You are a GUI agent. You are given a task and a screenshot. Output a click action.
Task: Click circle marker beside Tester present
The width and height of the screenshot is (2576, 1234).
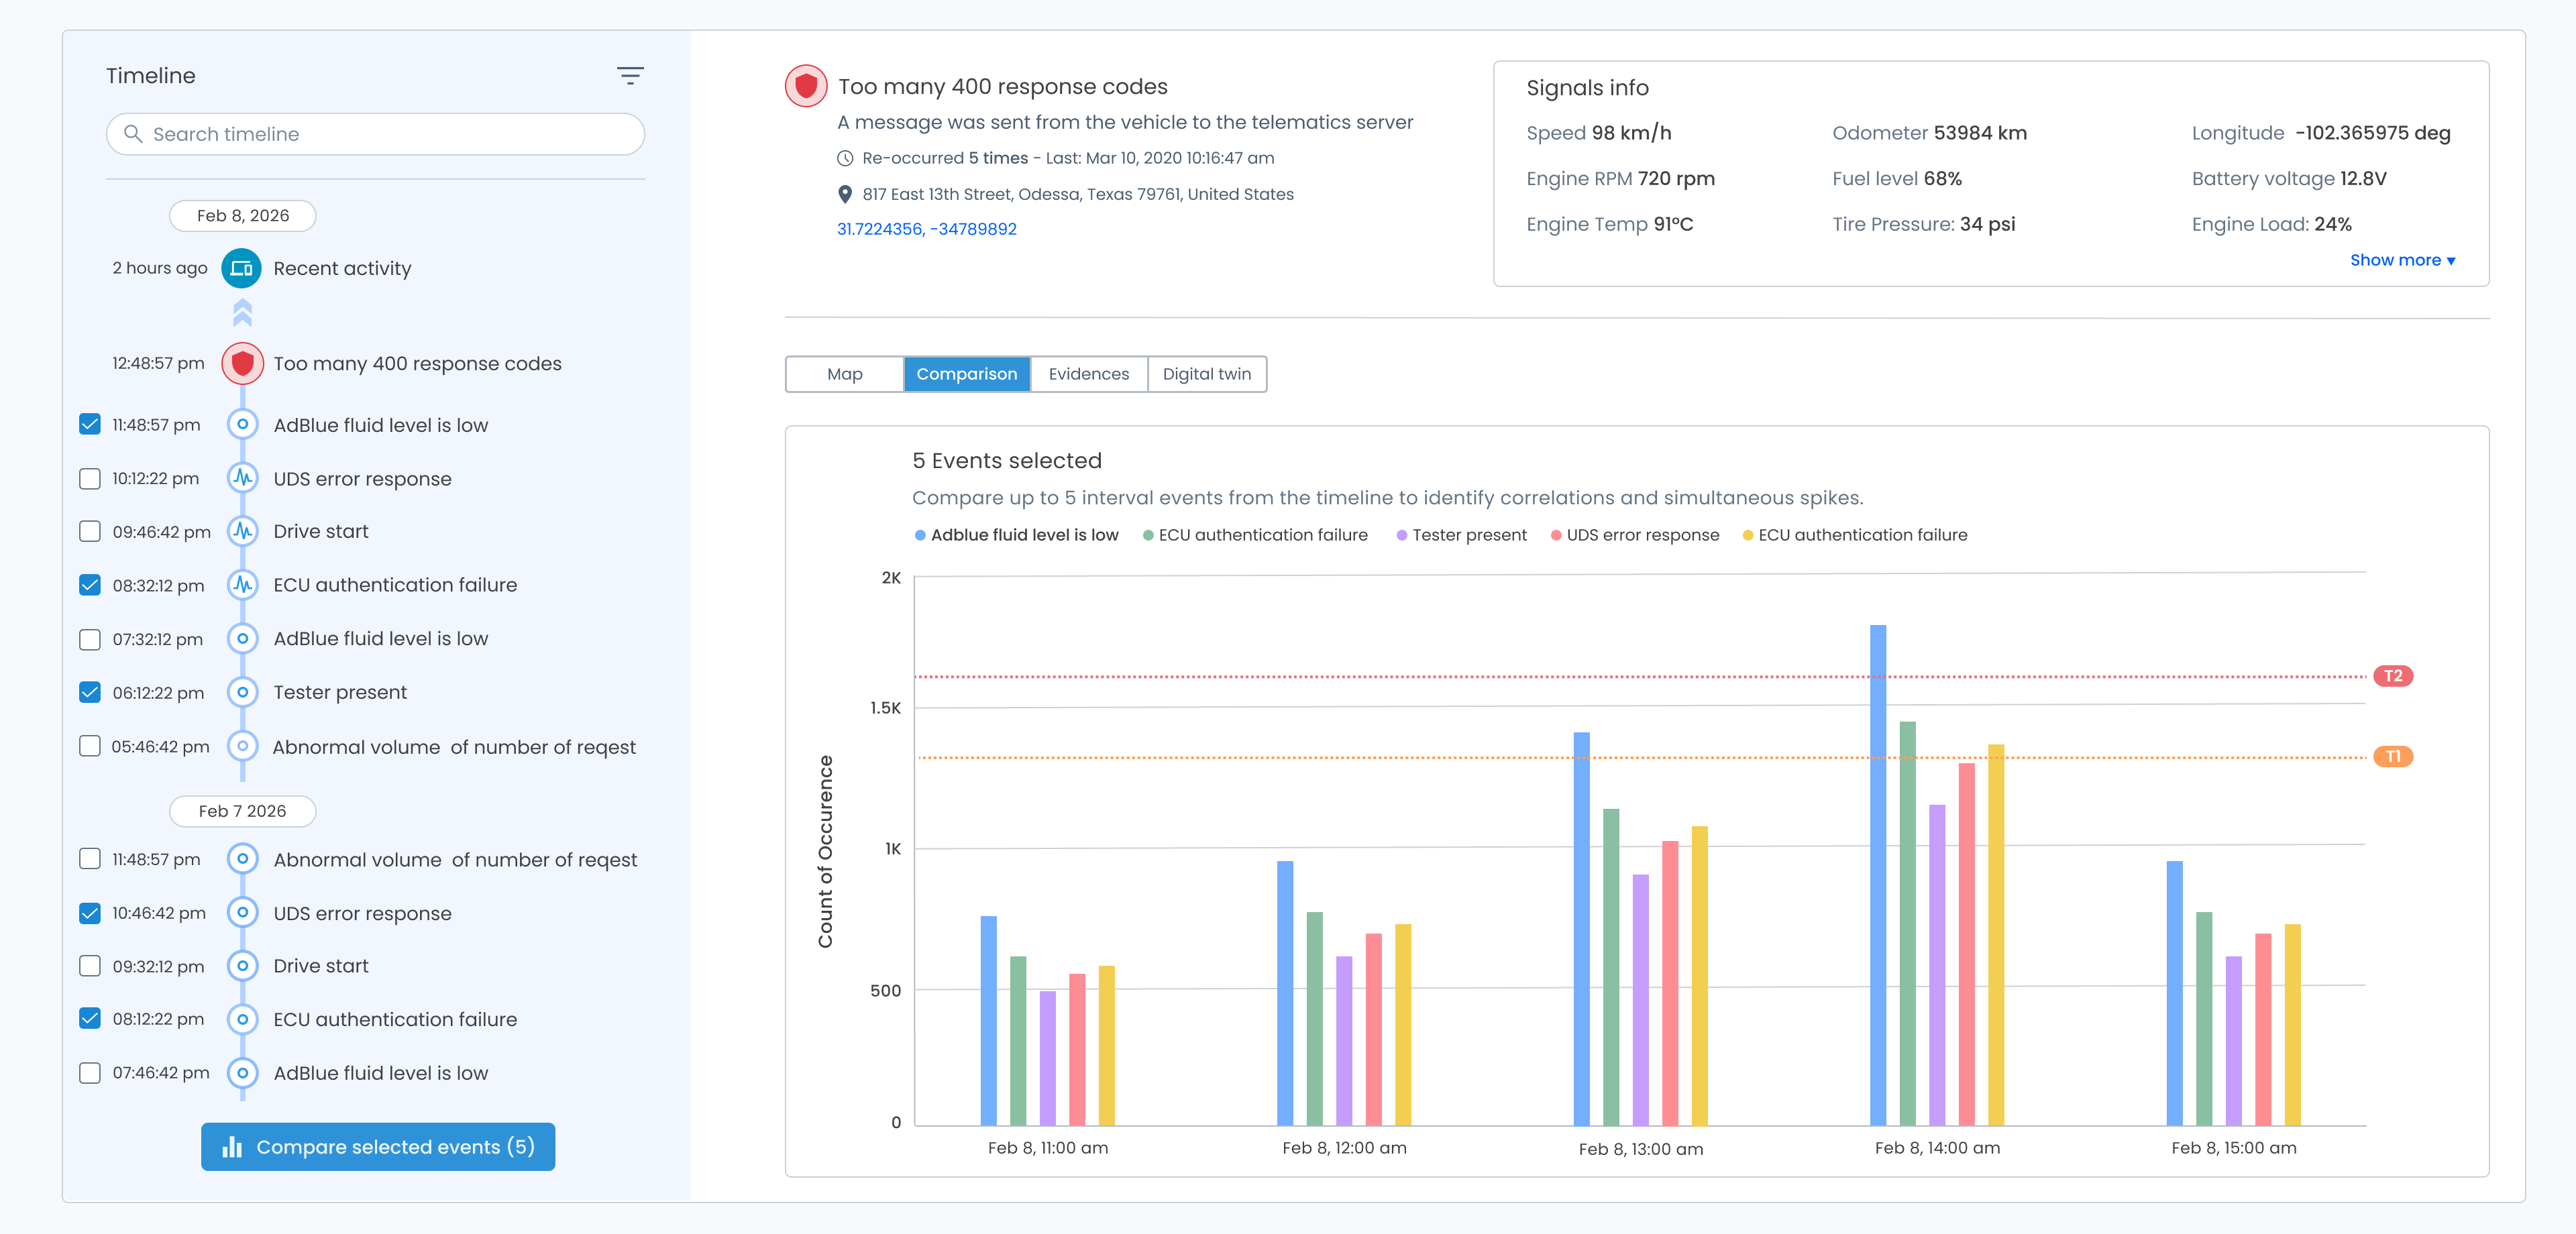pos(242,692)
